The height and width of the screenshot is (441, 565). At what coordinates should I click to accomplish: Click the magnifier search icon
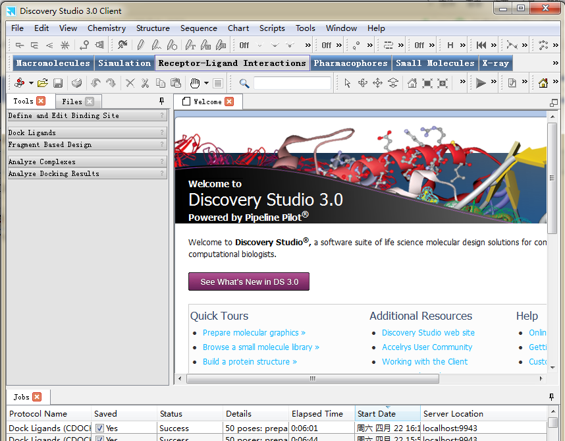[244, 83]
